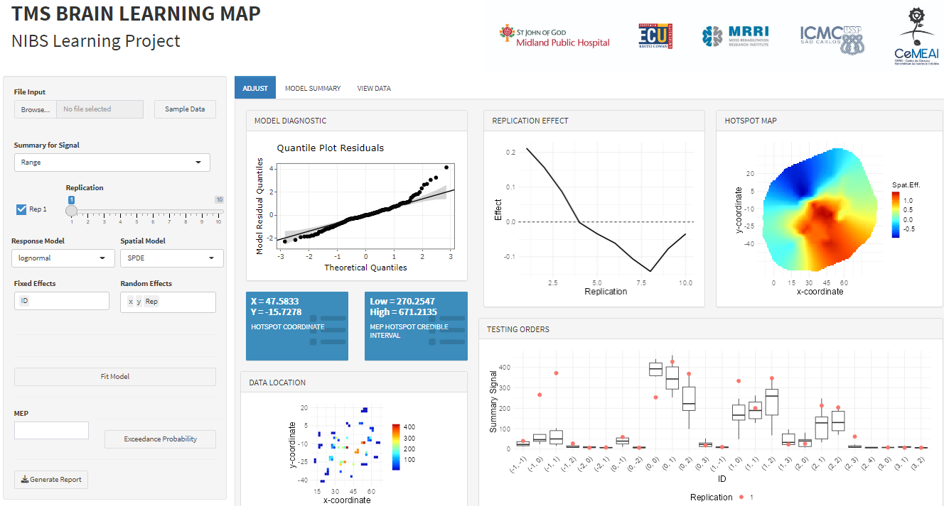Image resolution: width=944 pixels, height=506 pixels.
Task: Click the REPLICATION EFFECT panel header
Action: pyautogui.click(x=594, y=121)
